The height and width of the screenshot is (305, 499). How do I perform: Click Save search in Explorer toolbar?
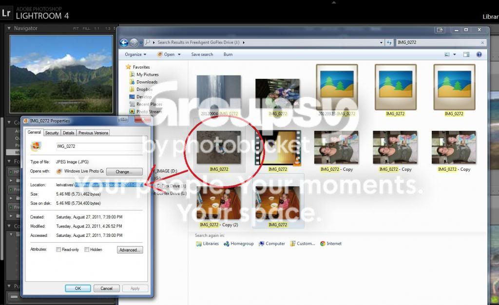[202, 54]
